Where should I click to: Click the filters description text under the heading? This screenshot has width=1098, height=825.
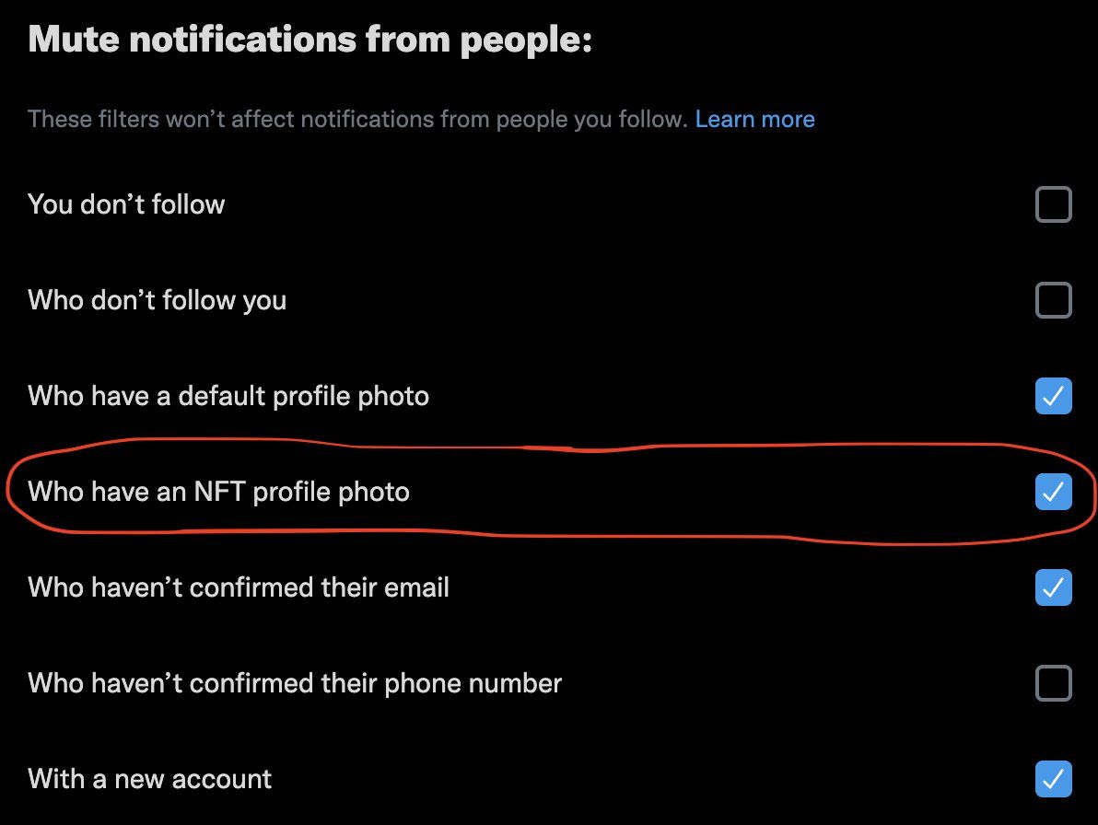point(357,119)
